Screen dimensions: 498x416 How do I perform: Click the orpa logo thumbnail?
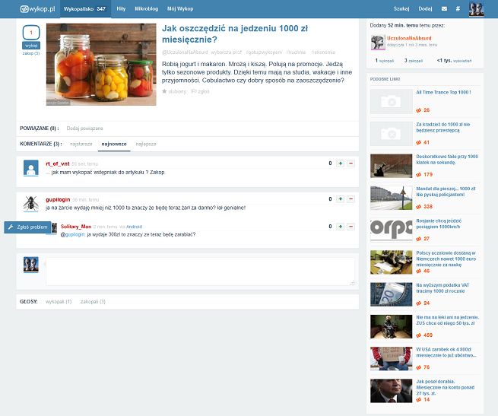(x=392, y=230)
